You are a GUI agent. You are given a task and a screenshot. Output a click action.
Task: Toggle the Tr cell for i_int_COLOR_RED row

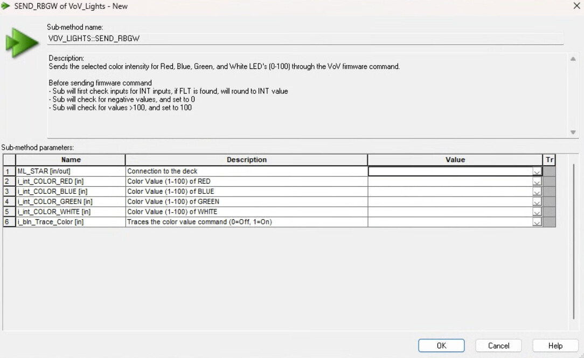tap(550, 181)
